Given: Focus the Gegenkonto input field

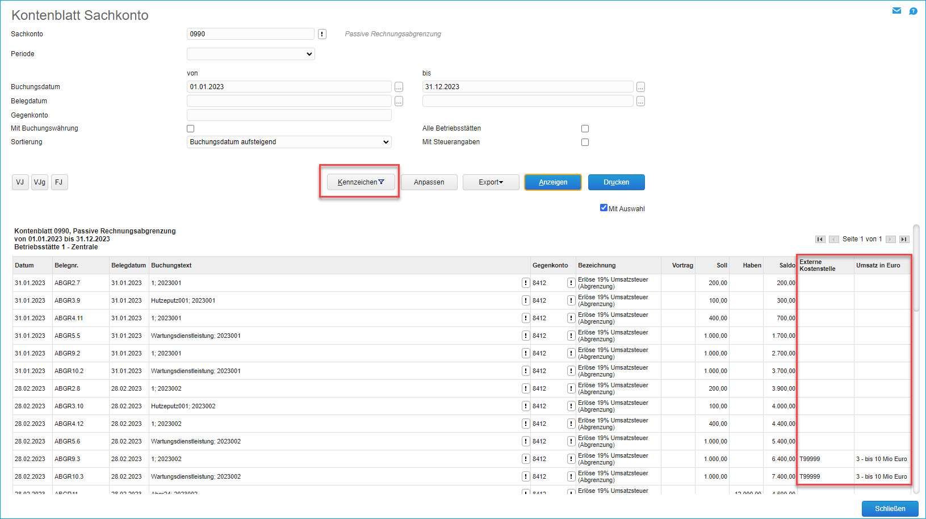Looking at the screenshot, I should coord(289,115).
